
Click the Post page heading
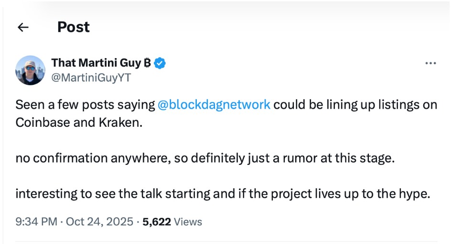[73, 27]
